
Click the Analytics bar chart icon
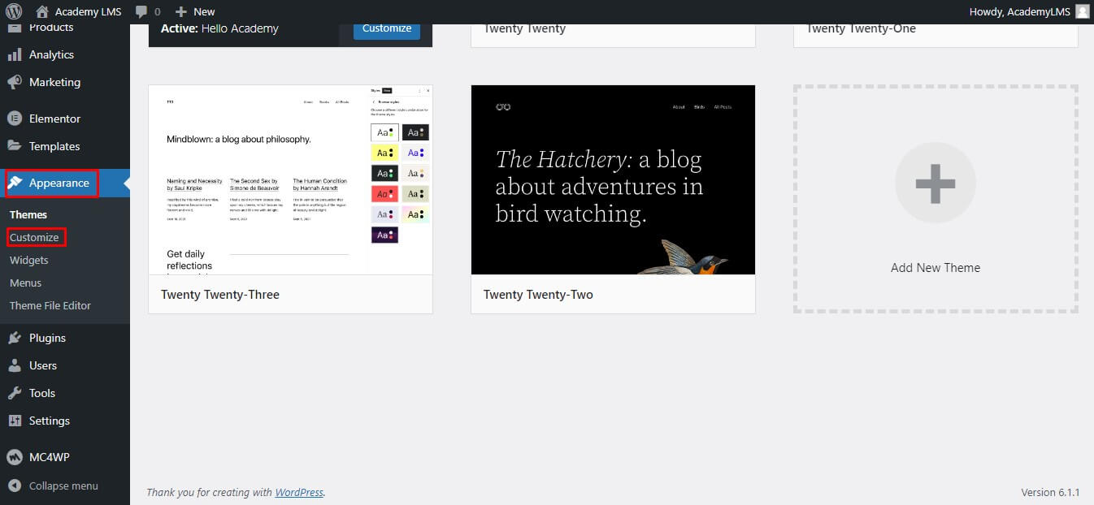click(15, 54)
